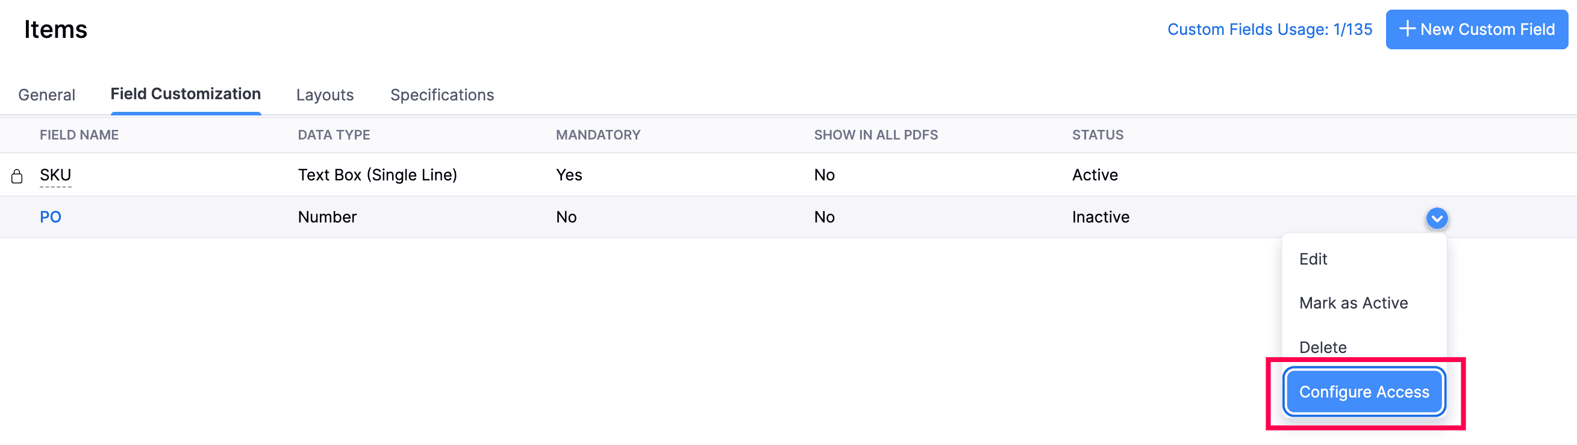Click the Show in All PDFs header
This screenshot has height=445, width=1577.
875,135
